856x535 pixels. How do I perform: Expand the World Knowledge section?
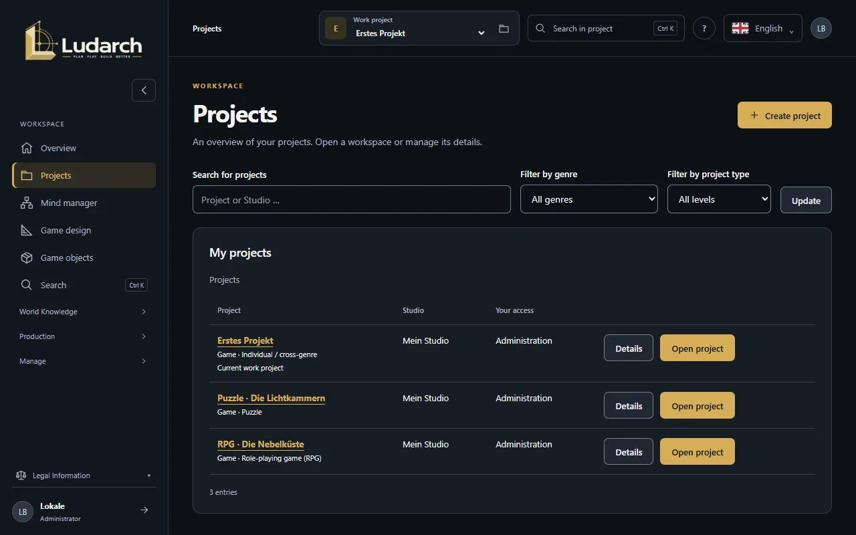pos(84,312)
